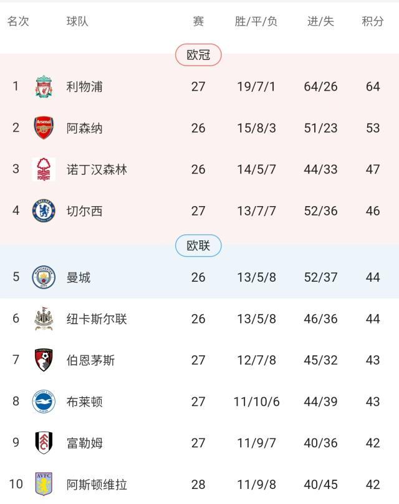Click the 利物浦 team name link
This screenshot has width=399, height=504.
83,86
